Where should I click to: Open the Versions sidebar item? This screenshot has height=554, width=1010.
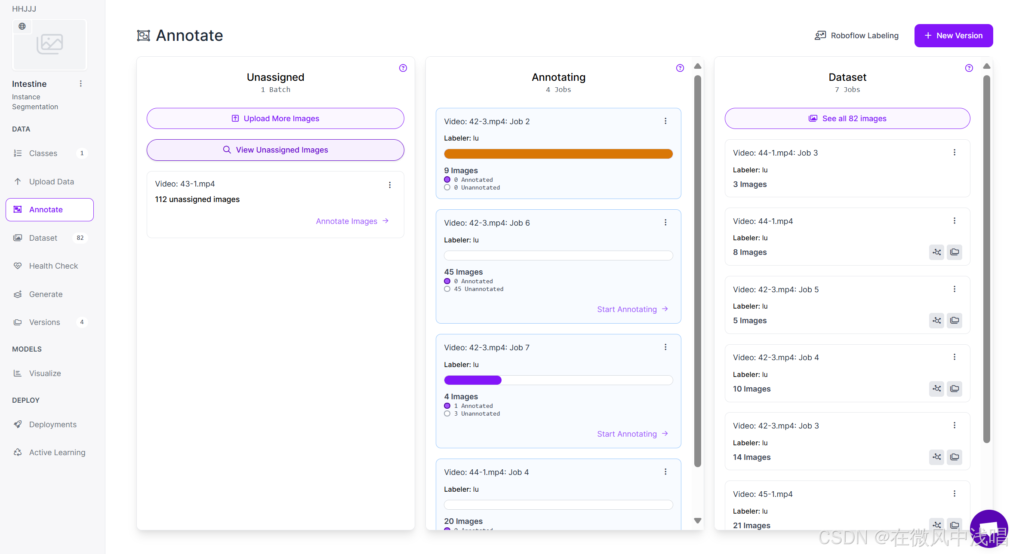44,322
